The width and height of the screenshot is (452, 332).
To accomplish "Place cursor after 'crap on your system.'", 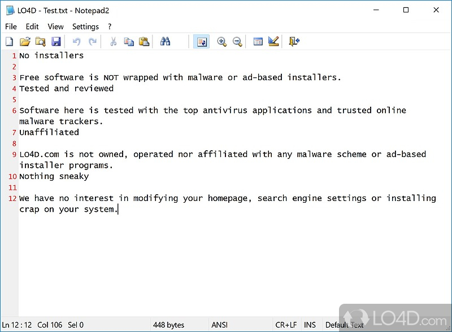I will pyautogui.click(x=118, y=209).
